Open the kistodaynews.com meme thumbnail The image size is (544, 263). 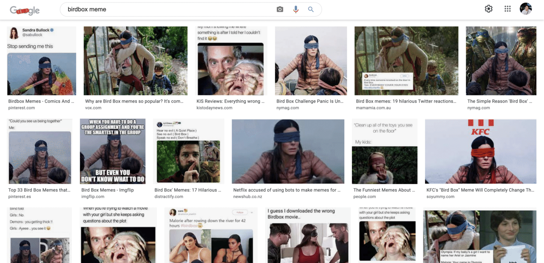(232, 61)
